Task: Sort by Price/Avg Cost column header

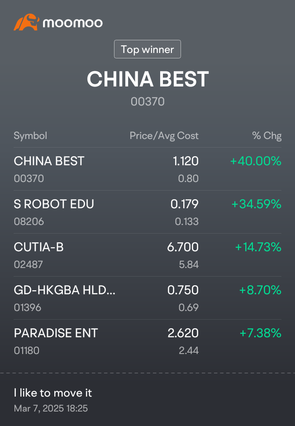Action: (x=164, y=135)
